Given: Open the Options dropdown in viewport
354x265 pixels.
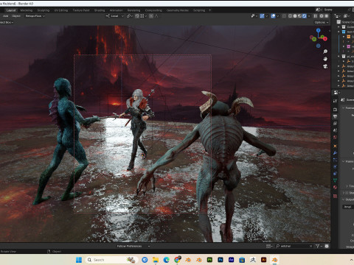Looking at the screenshot, I should pyautogui.click(x=322, y=22).
